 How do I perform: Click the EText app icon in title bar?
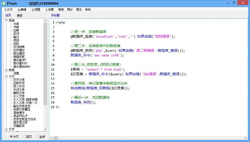point(4,3)
